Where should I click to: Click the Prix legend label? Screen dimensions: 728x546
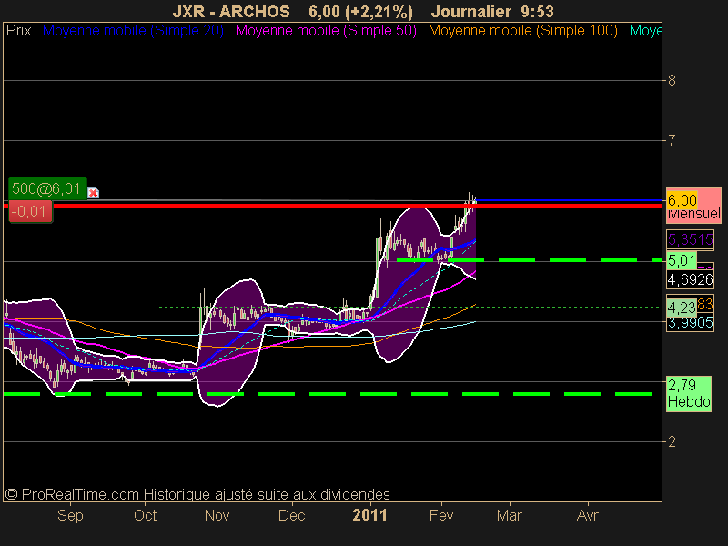(x=19, y=31)
